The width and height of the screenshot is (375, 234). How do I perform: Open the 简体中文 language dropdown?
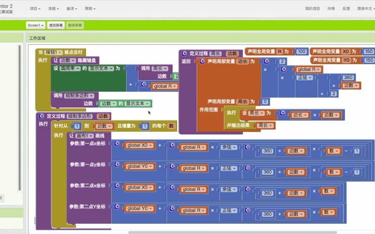[x=364, y=9]
